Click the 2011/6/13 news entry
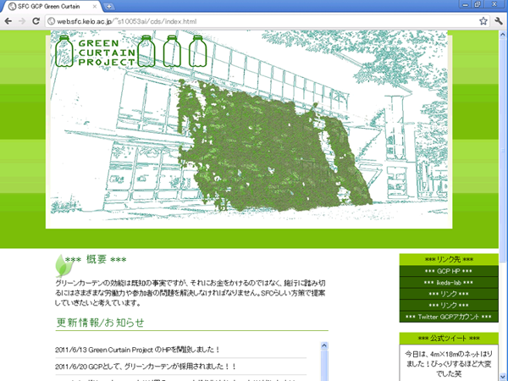 pos(137,350)
